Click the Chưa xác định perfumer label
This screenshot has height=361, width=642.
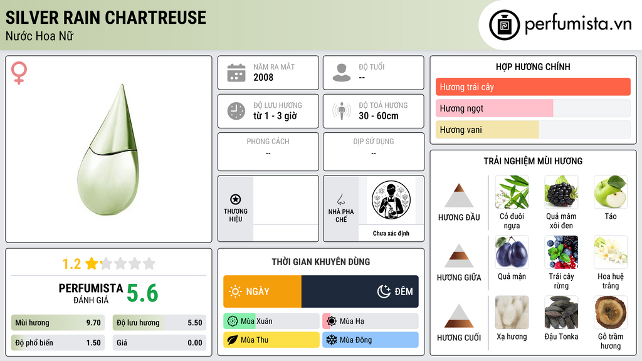pyautogui.click(x=391, y=233)
